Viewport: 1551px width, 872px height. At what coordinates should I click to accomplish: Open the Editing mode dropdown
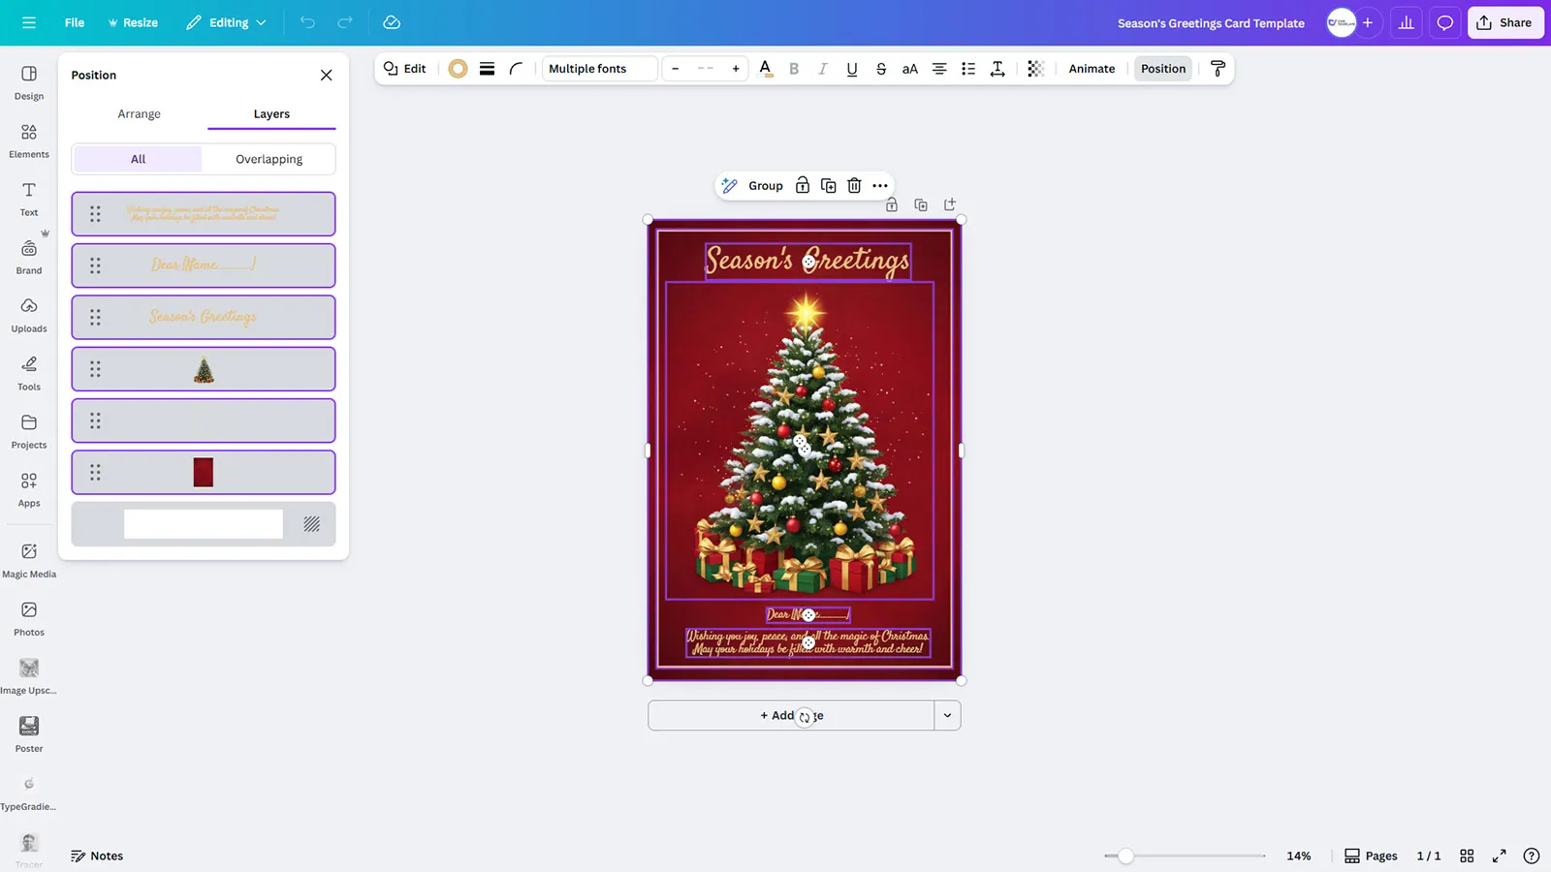[226, 21]
